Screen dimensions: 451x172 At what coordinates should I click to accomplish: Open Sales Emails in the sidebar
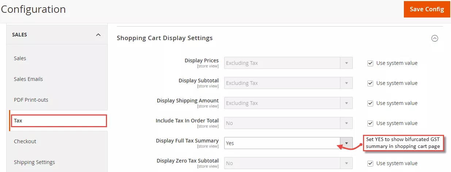pos(28,79)
